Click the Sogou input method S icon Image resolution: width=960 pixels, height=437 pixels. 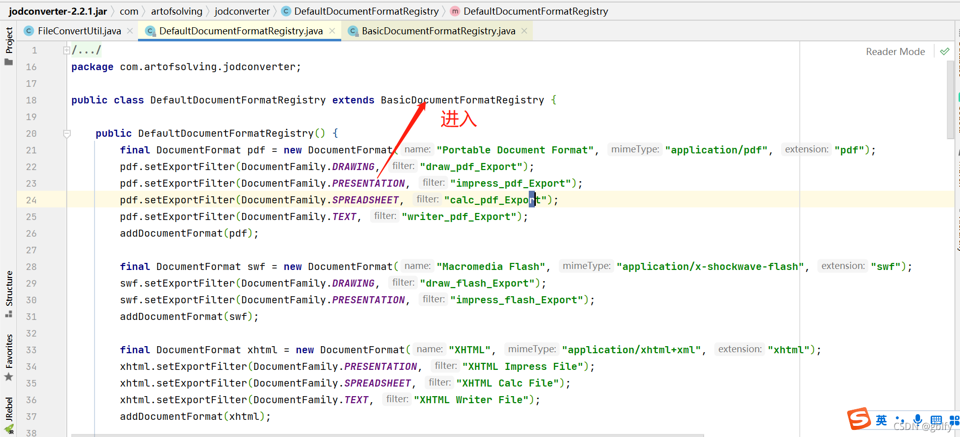tap(859, 419)
